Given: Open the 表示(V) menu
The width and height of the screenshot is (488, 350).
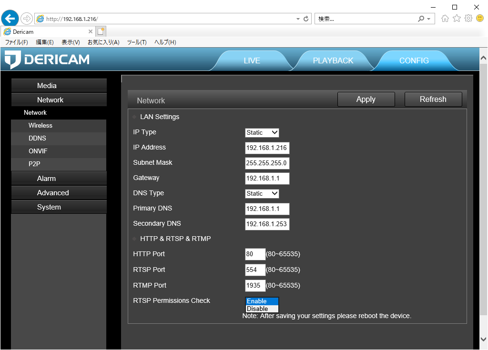Looking at the screenshot, I should click(71, 42).
